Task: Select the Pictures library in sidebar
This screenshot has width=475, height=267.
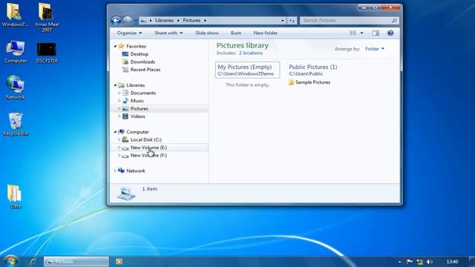Action: pyautogui.click(x=140, y=108)
